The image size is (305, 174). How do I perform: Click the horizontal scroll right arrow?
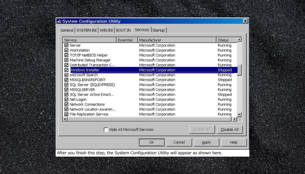click(x=234, y=119)
